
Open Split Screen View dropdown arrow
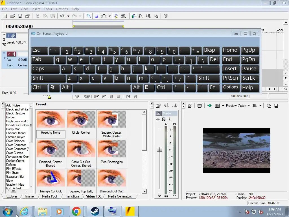point(223,106)
